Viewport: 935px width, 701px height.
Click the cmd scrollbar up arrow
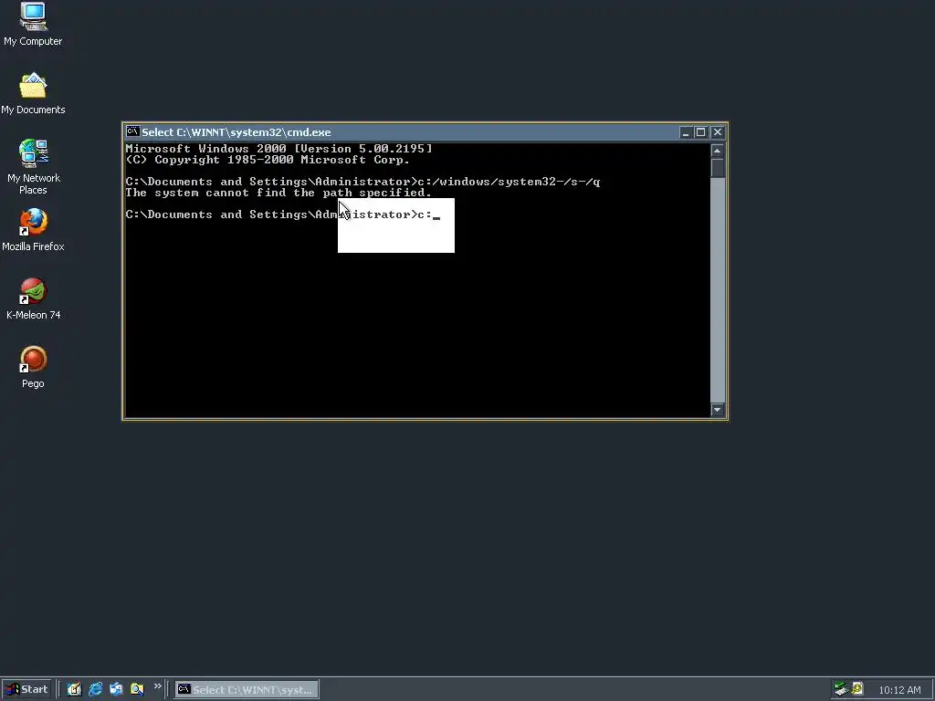pos(718,151)
